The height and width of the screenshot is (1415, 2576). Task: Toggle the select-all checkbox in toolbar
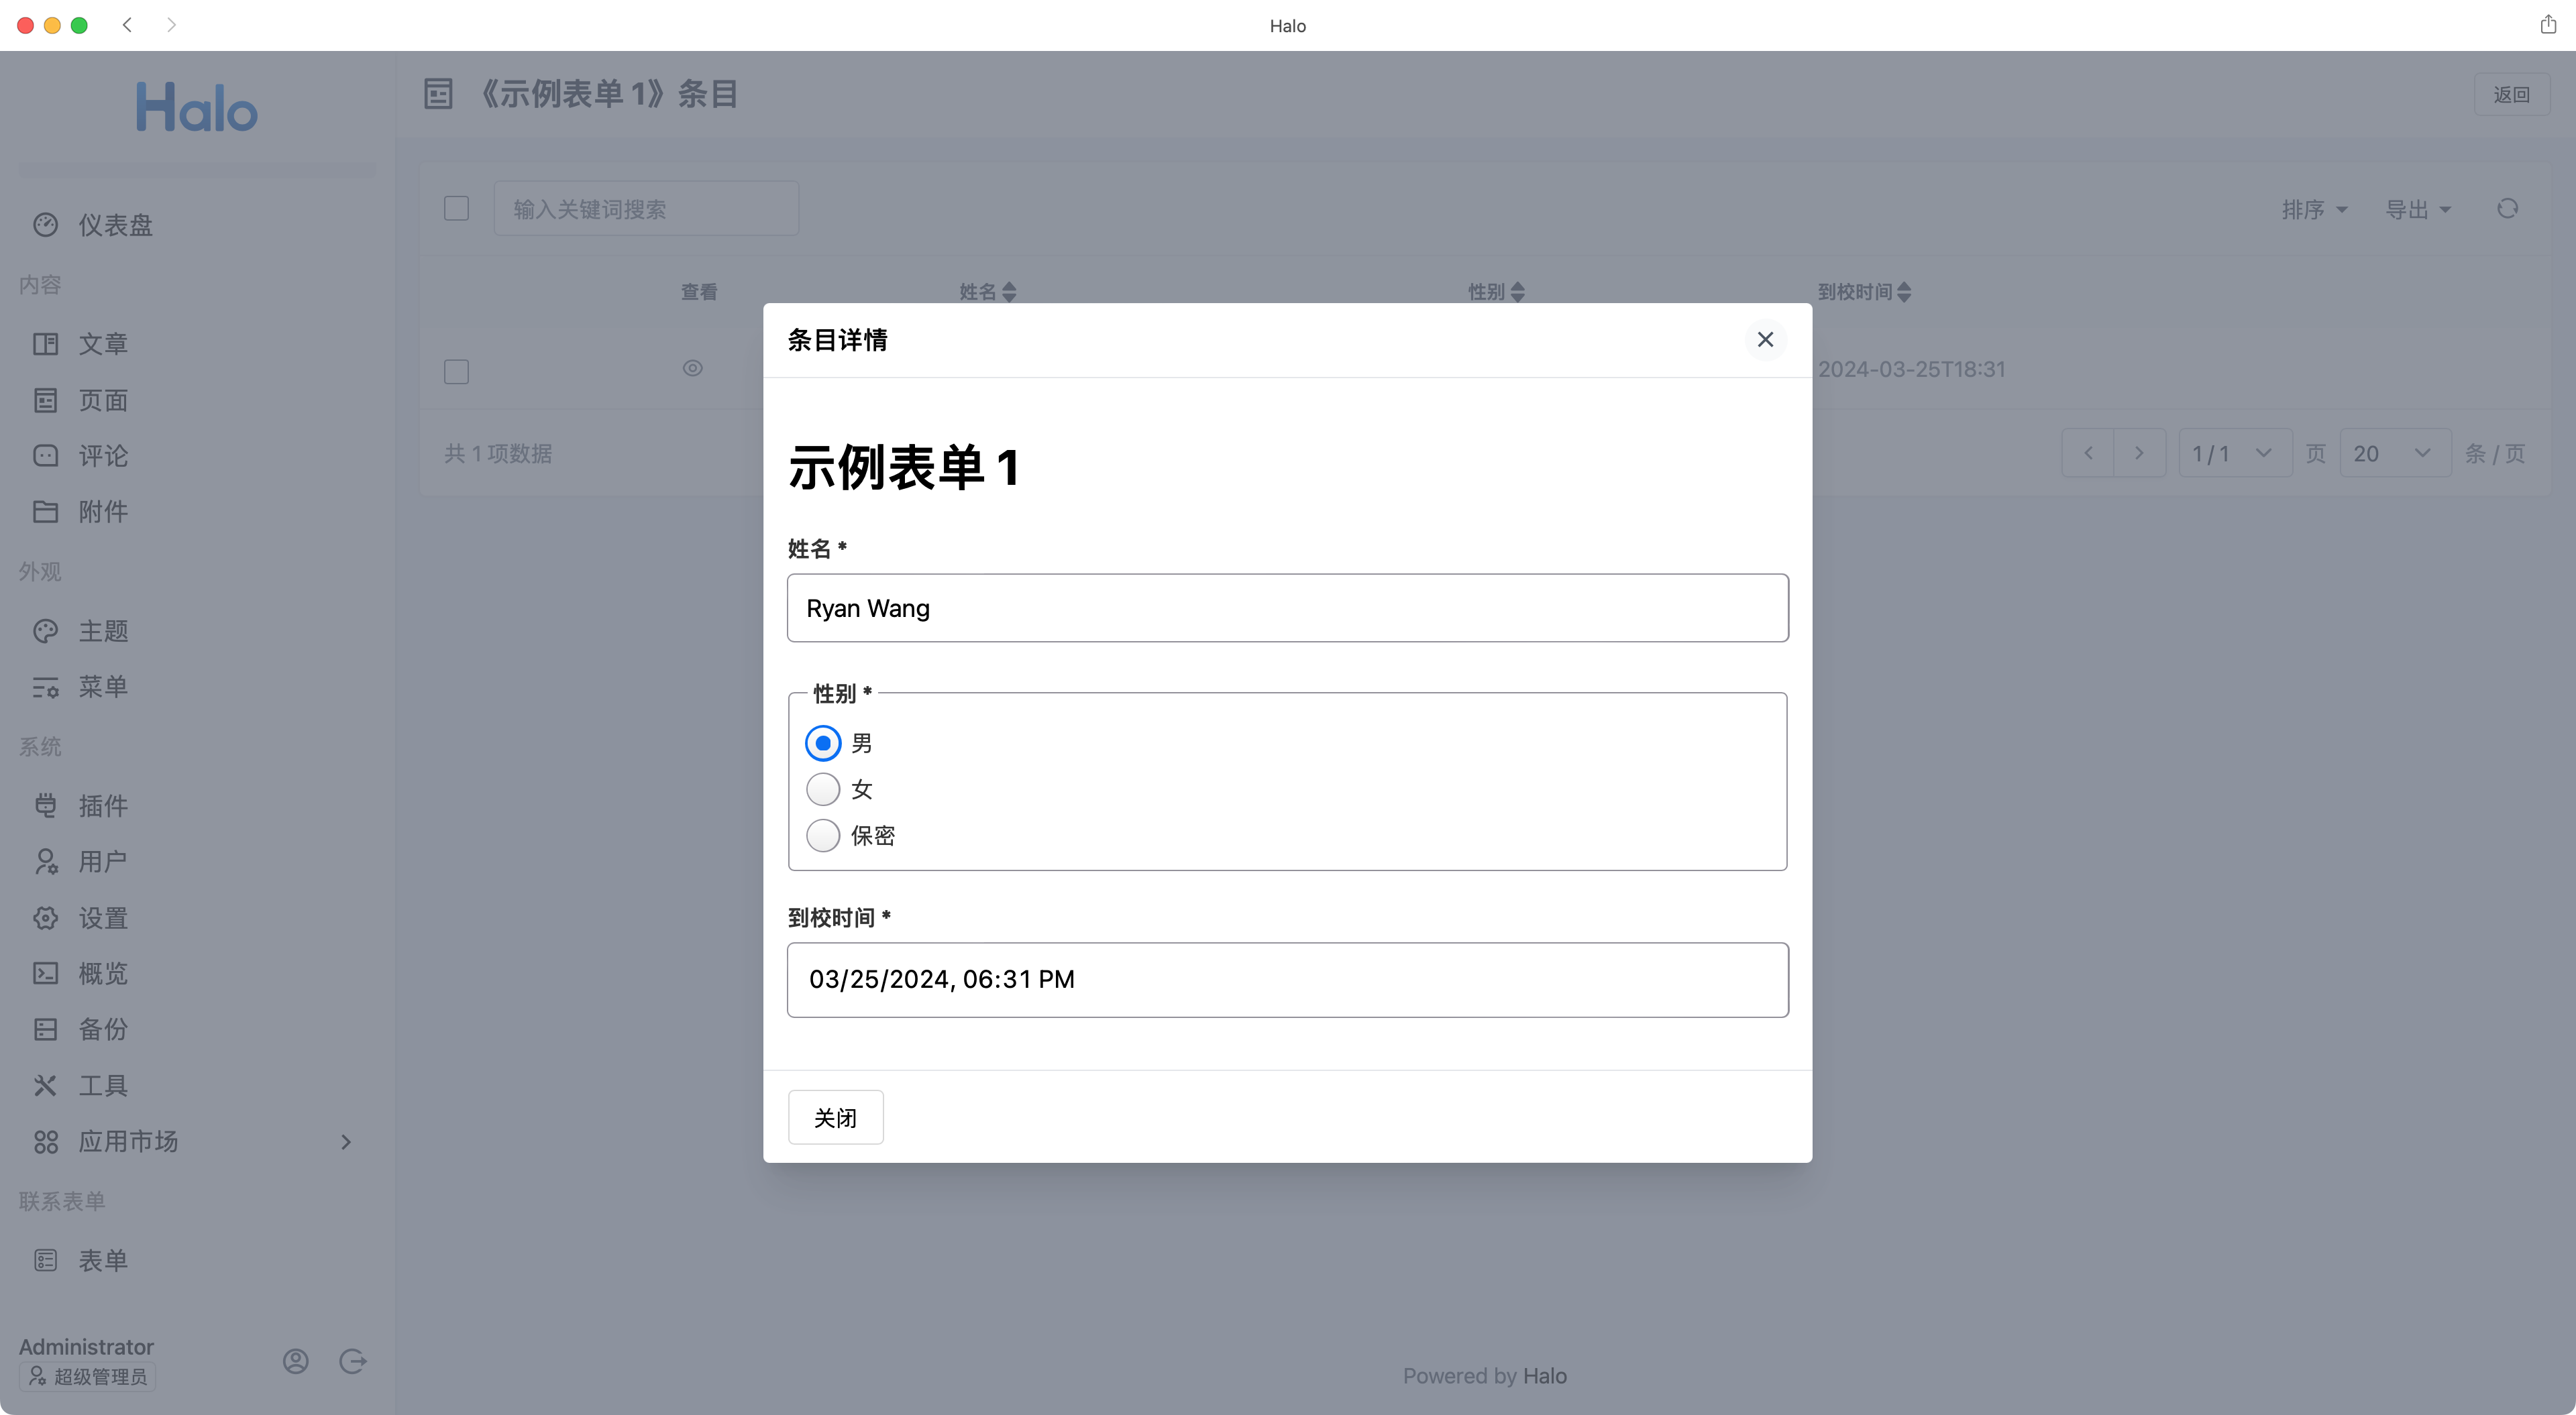point(456,208)
